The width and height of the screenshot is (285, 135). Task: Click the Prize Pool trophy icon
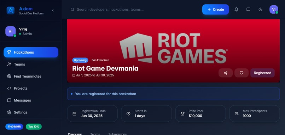coord(182,113)
